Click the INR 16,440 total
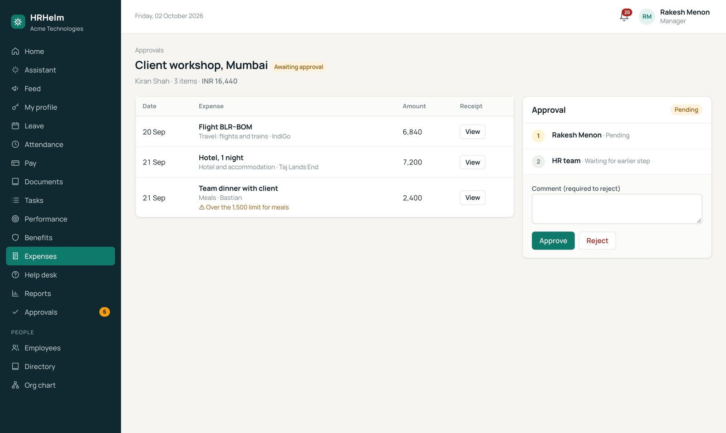 (220, 81)
